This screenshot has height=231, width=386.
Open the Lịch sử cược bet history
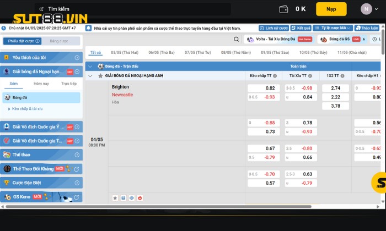pyautogui.click(x=273, y=28)
